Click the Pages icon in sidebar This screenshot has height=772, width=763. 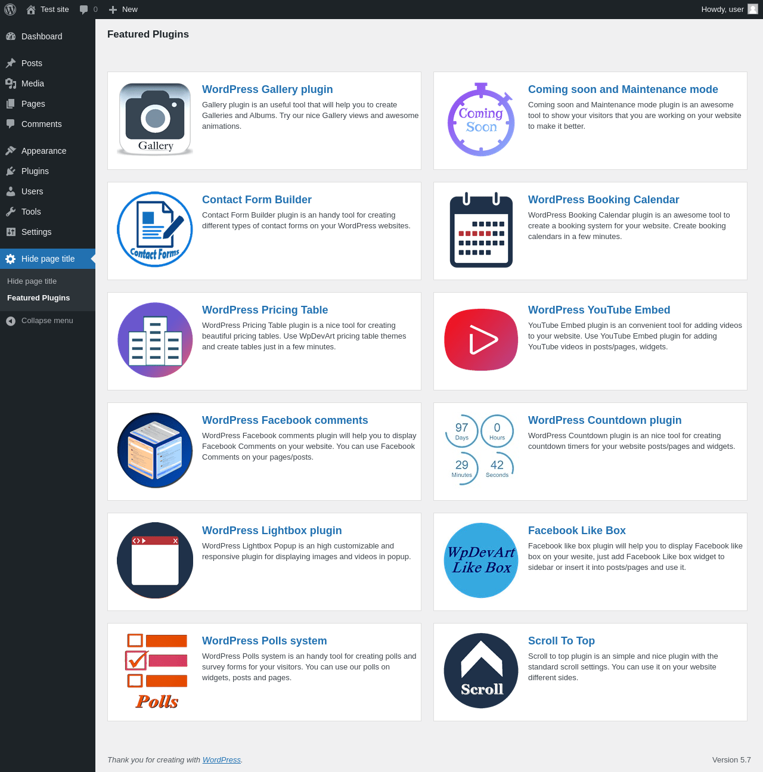coord(11,104)
